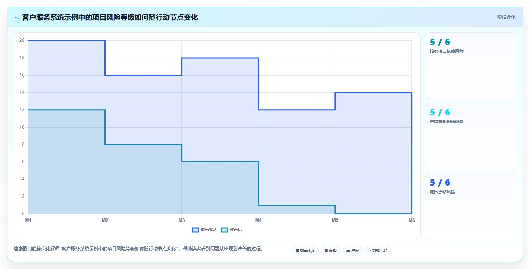The height and width of the screenshot is (269, 530).
Task: Click the 阶段变化 label in header
Action: pyautogui.click(x=506, y=17)
